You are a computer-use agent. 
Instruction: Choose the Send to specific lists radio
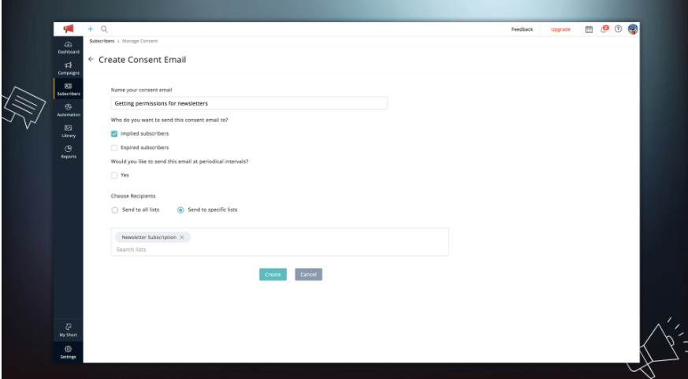click(180, 210)
